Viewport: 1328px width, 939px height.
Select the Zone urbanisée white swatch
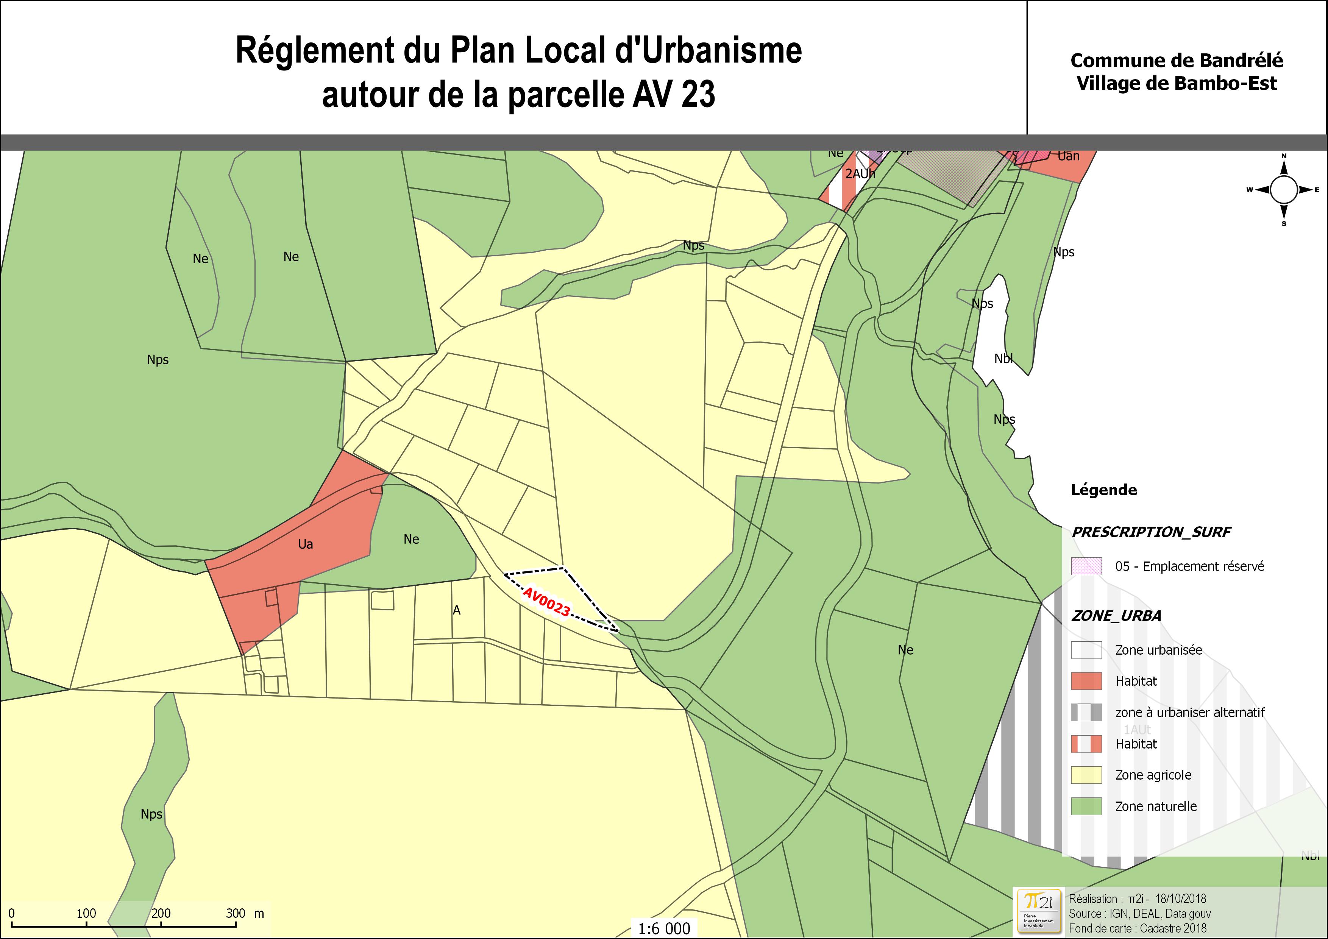1086,650
